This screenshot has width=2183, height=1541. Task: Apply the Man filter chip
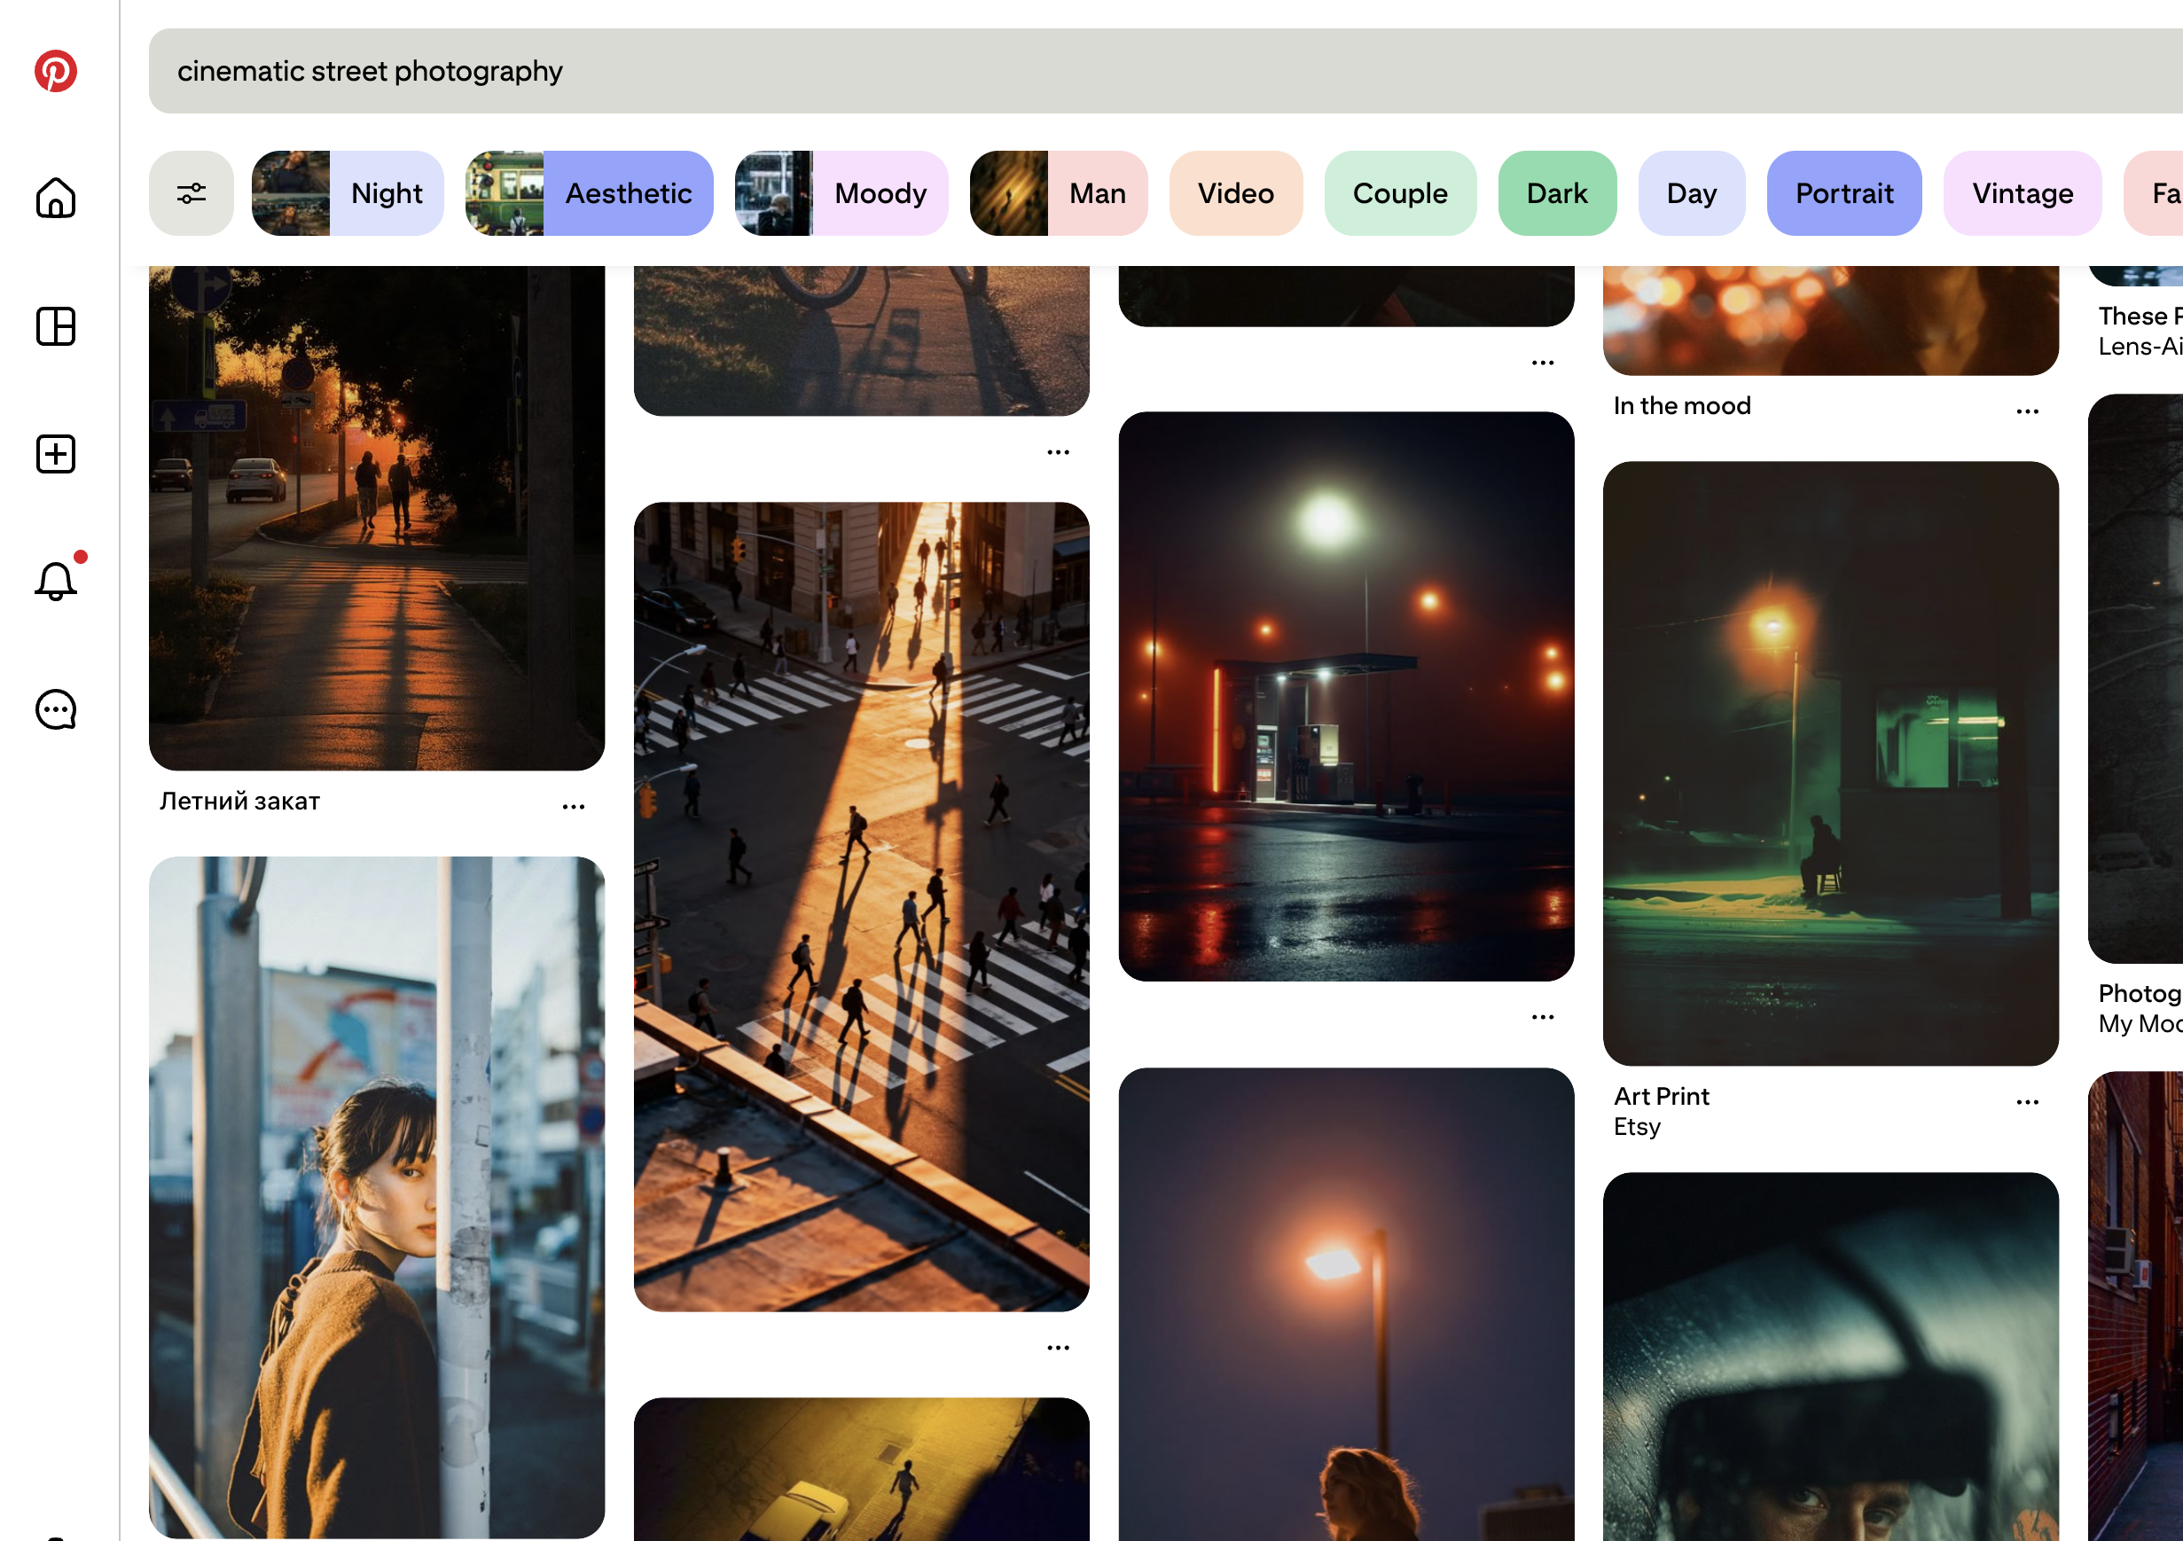point(1060,193)
